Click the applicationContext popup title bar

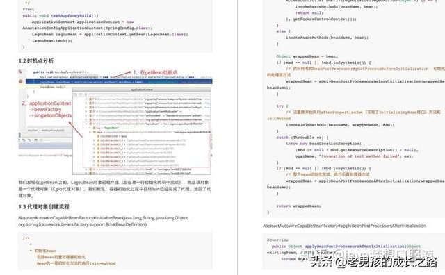pos(142,90)
